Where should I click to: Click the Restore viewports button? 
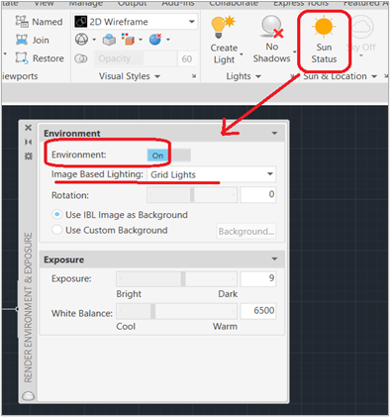40,58
